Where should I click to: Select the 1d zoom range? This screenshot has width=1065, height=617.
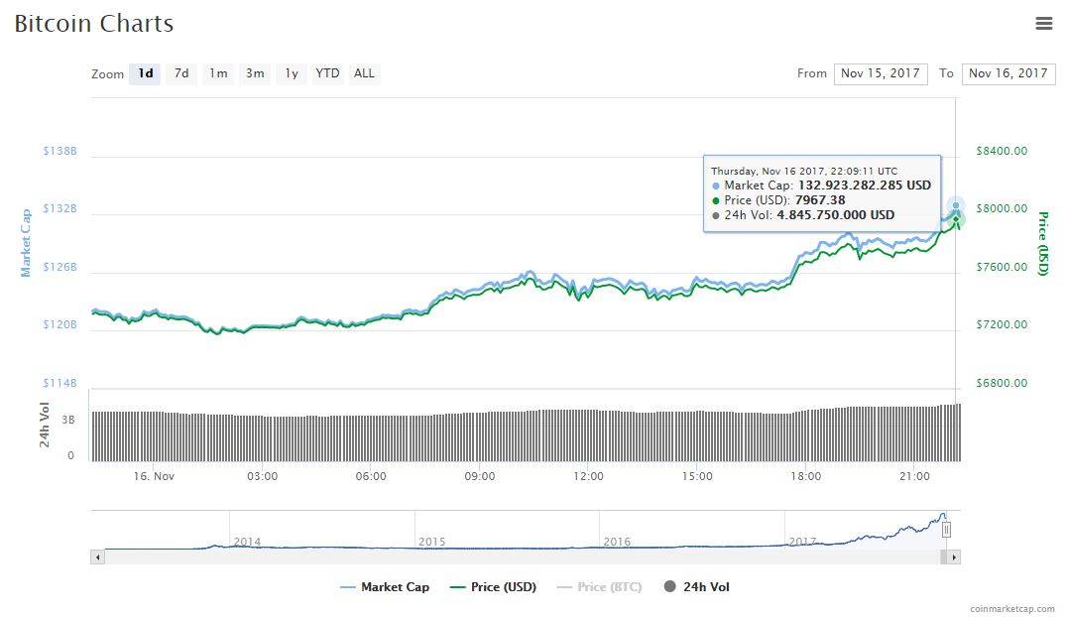146,73
